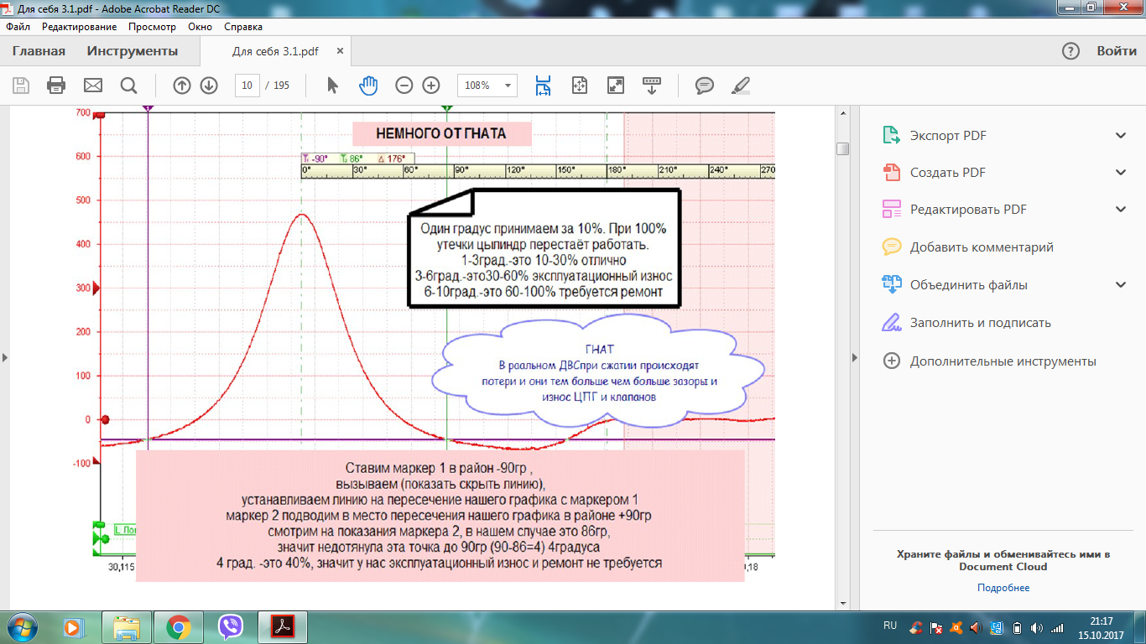The width and height of the screenshot is (1146, 644).
Task: Click the vertical scrollbar thumb
Action: pos(843,148)
